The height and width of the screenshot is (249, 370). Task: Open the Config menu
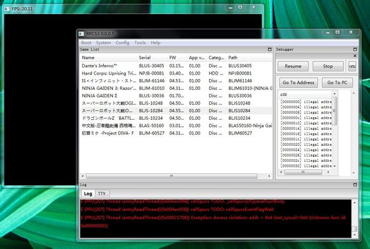[x=122, y=43]
